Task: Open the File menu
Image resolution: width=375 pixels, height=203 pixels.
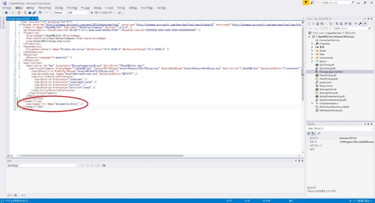Action: 7,8
